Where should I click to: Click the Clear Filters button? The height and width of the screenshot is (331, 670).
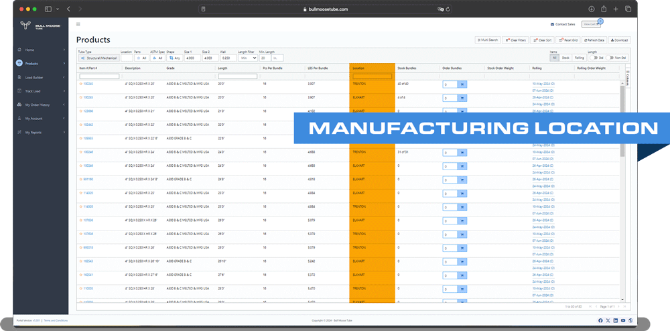(x=517, y=40)
